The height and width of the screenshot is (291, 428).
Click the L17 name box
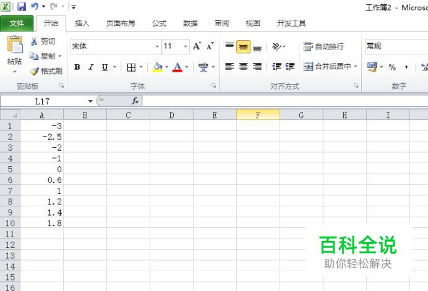click(x=43, y=101)
